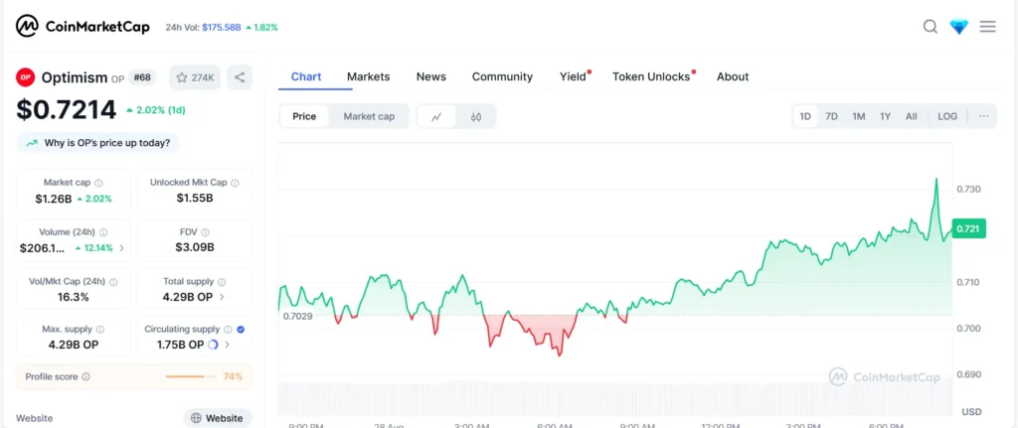The width and height of the screenshot is (1018, 428).
Task: Open the hamburger menu icon
Action: 987,27
